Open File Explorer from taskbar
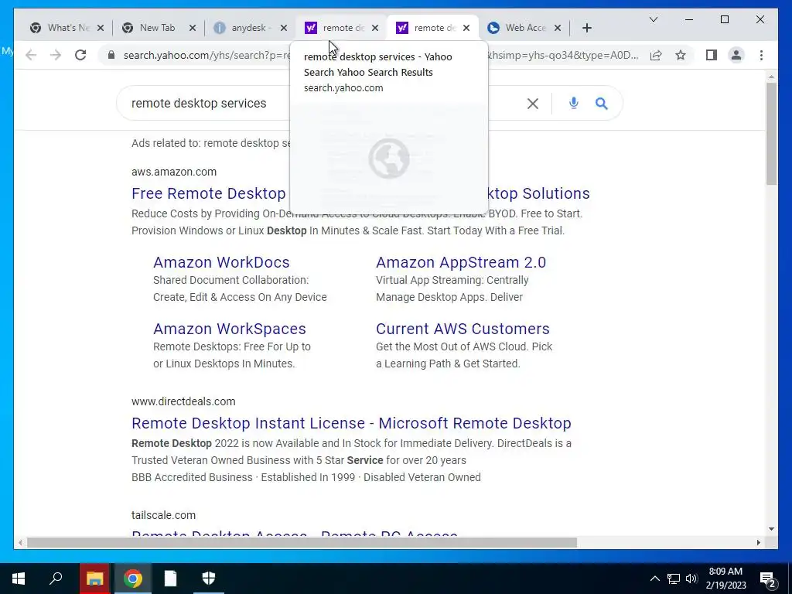 tap(94, 579)
